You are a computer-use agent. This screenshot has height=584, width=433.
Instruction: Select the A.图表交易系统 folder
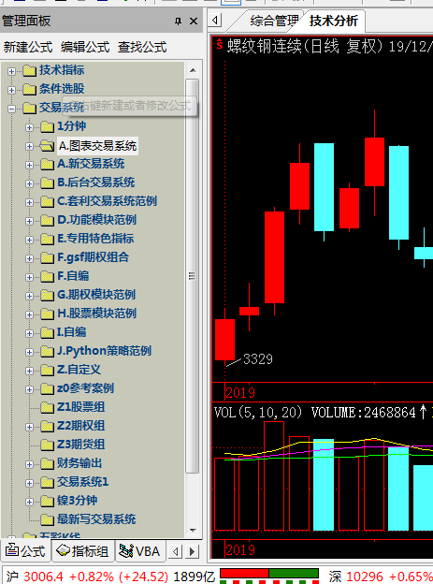coord(97,146)
